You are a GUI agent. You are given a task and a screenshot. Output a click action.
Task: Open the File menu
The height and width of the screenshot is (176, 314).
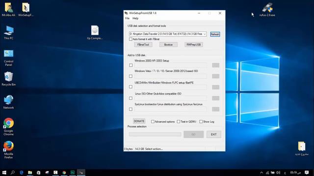(128, 19)
